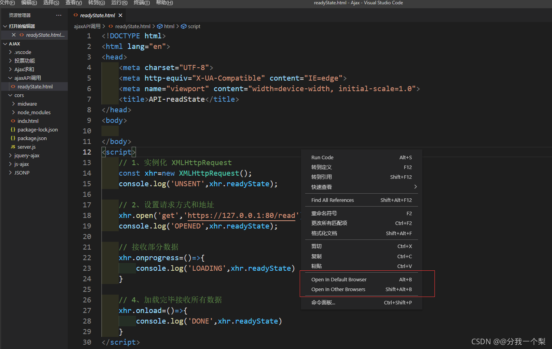Screen dimensions: 552x349
Task: Open the 编辑(E) menu
Action: (x=29, y=3)
